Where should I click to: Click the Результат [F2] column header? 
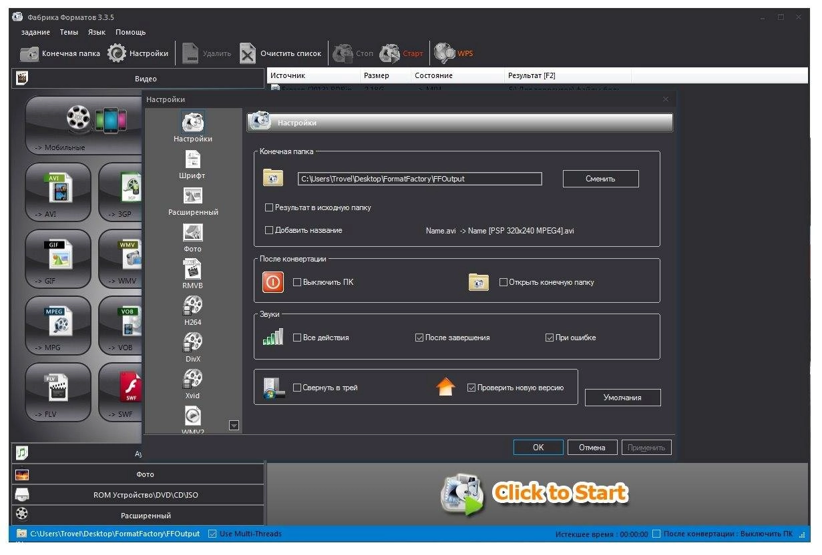(x=568, y=75)
